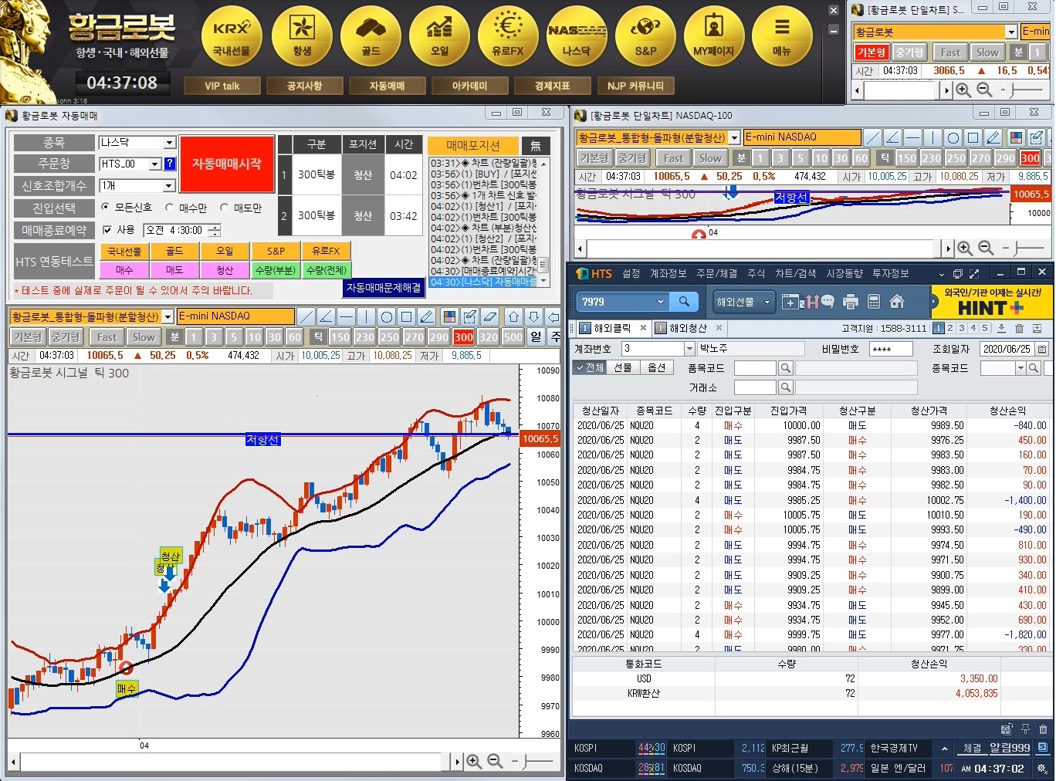Viewport: 1056px width, 781px height.
Task: Click the eraser tool in main chart
Action: pyautogui.click(x=489, y=316)
